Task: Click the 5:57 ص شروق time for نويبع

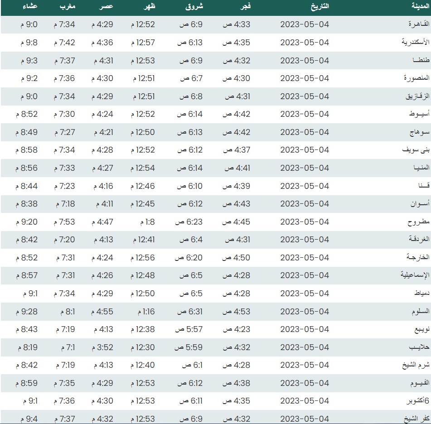Action: pyautogui.click(x=189, y=329)
